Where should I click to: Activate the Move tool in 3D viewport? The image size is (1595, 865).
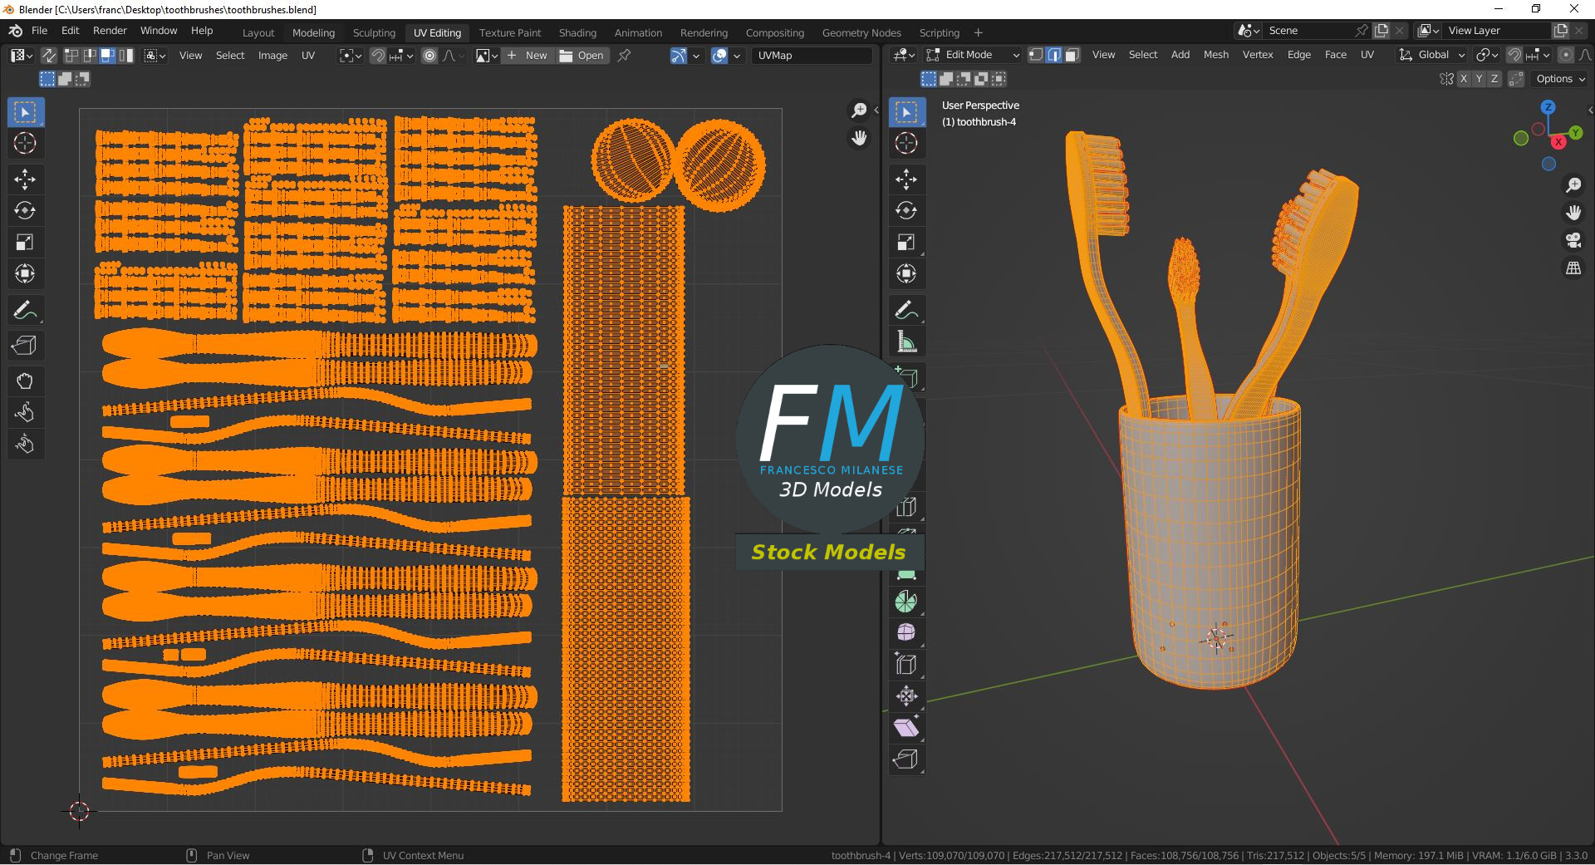coord(906,179)
